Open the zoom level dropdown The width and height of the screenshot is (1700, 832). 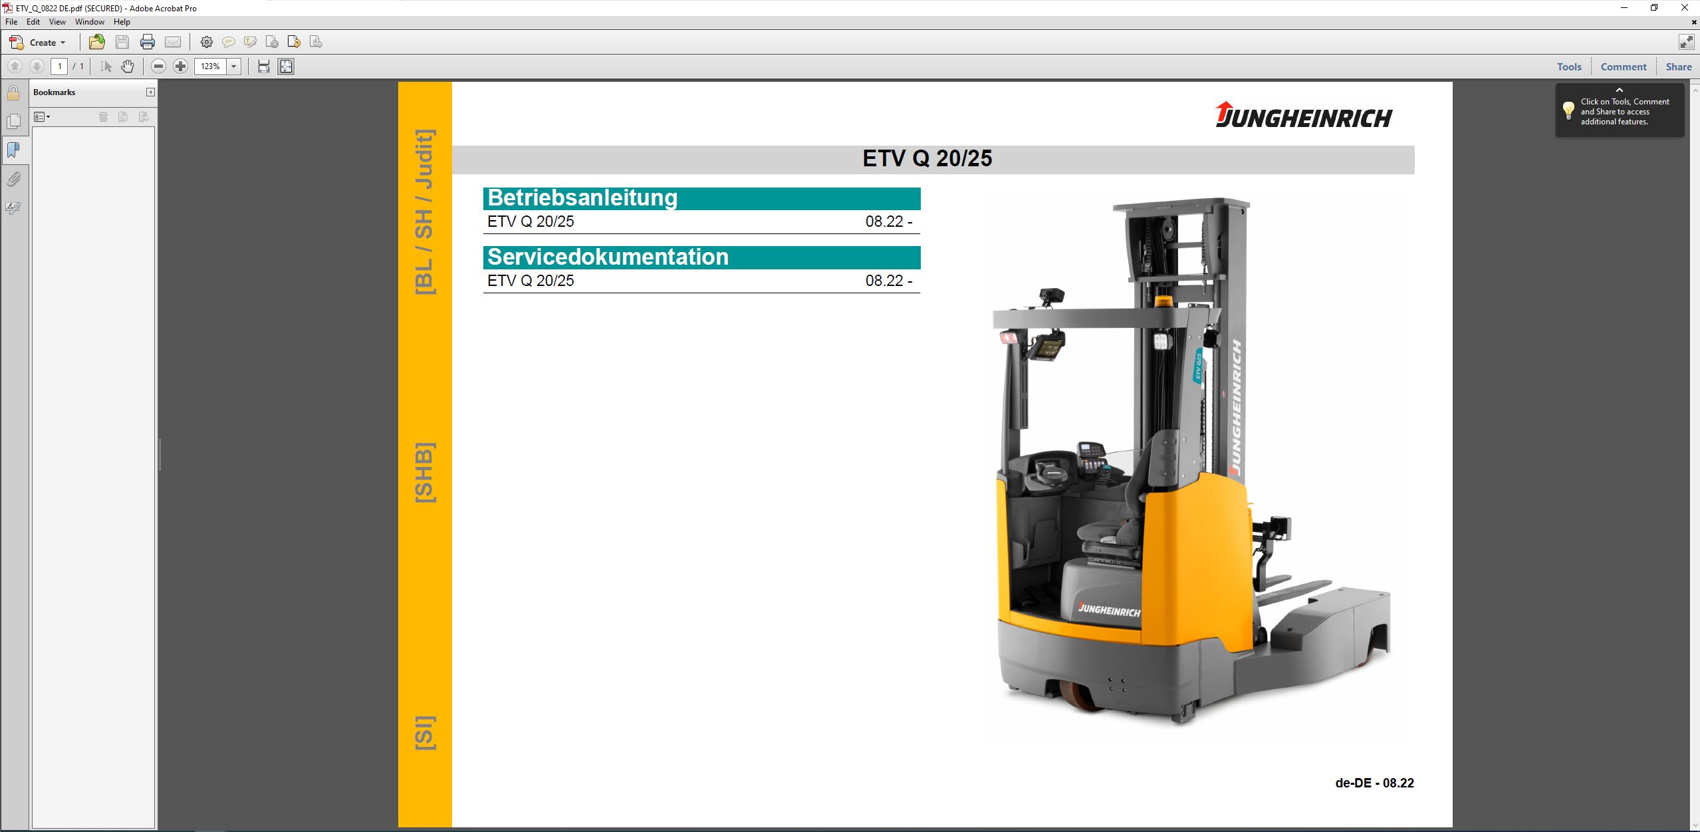pyautogui.click(x=233, y=66)
